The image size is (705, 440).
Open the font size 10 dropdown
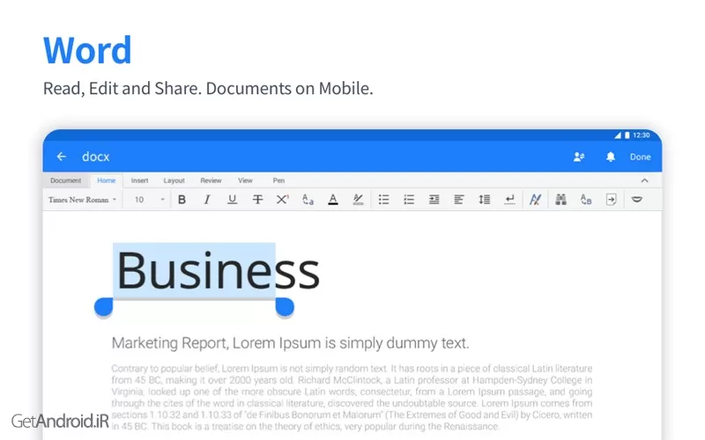pyautogui.click(x=149, y=200)
